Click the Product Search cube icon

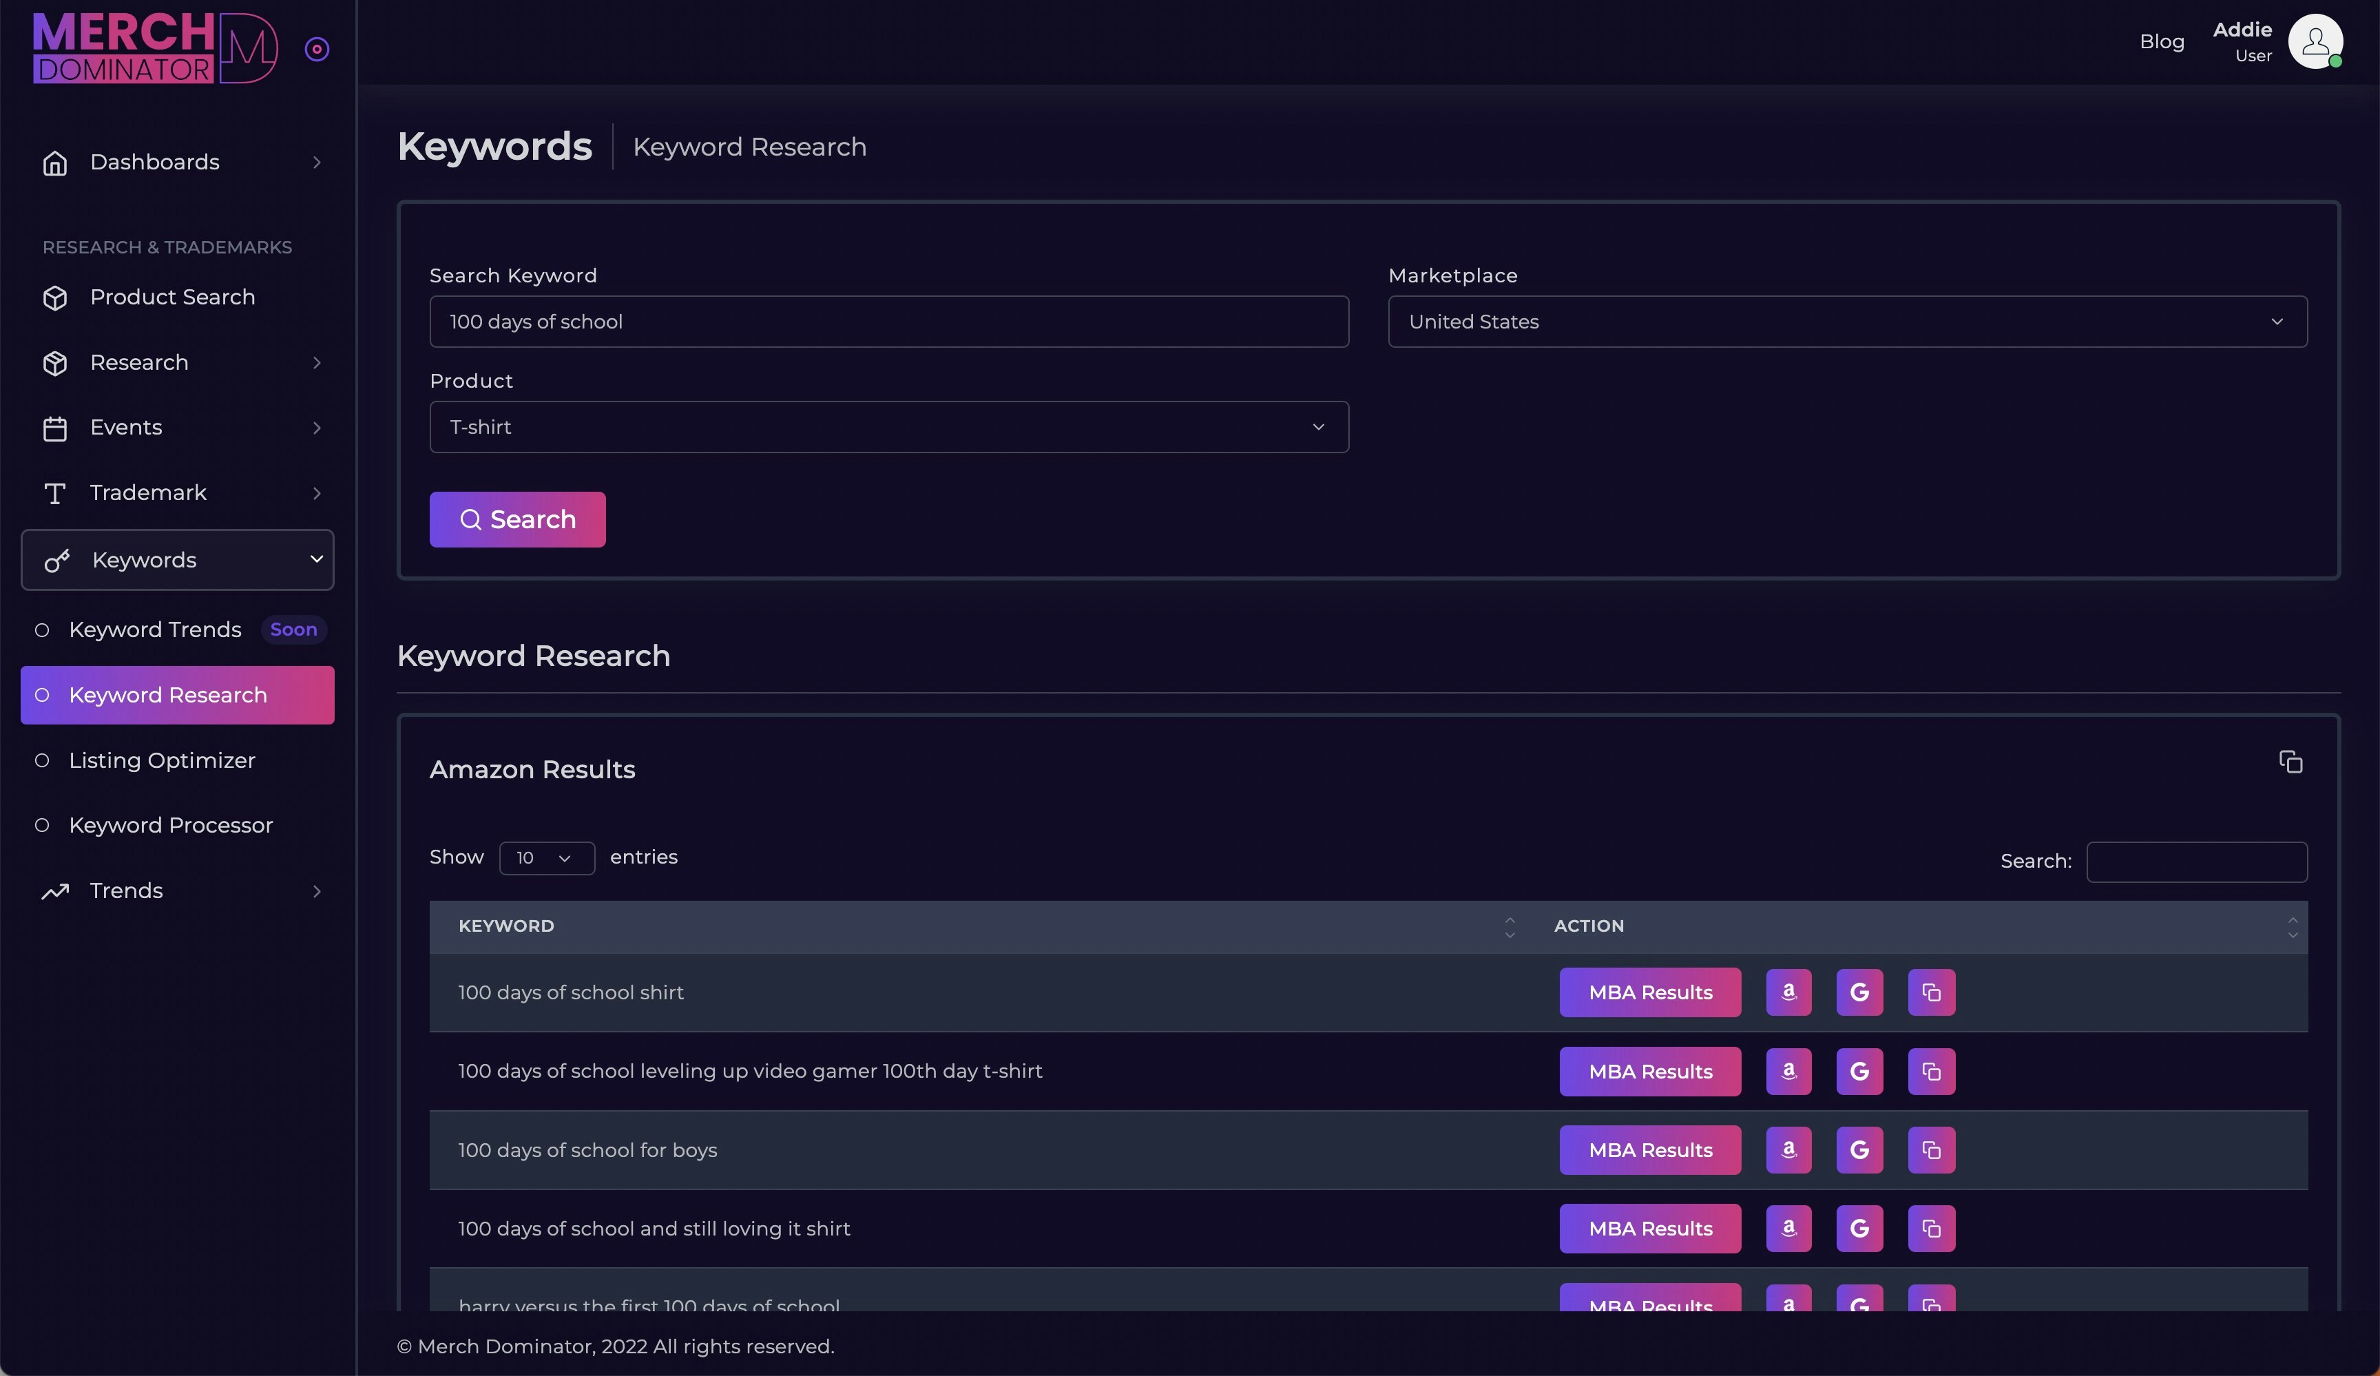click(x=55, y=298)
